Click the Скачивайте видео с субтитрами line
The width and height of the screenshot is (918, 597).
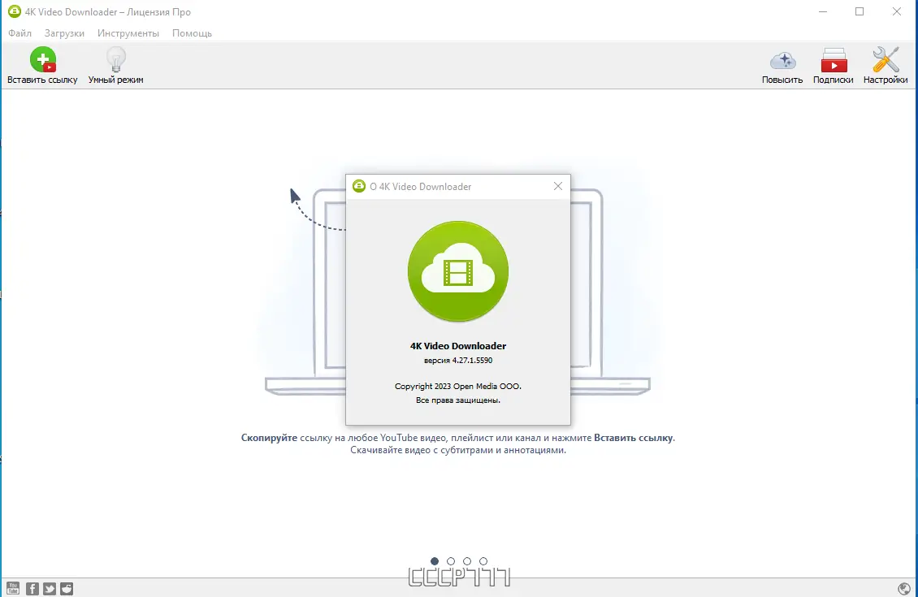(x=458, y=450)
